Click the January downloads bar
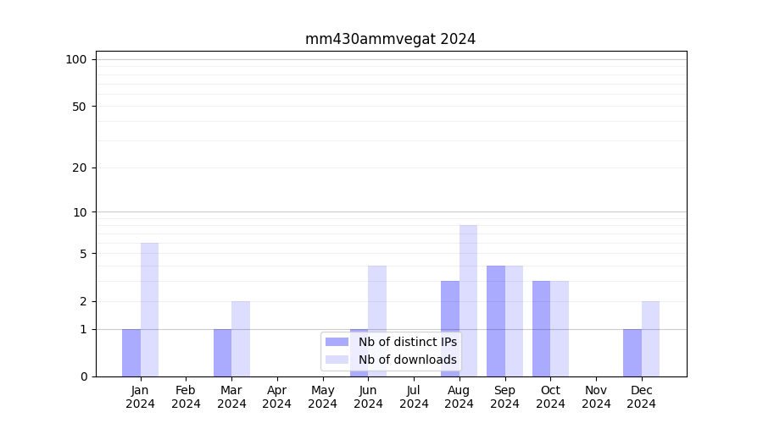Viewport: 763px width, 423px height. 149,310
